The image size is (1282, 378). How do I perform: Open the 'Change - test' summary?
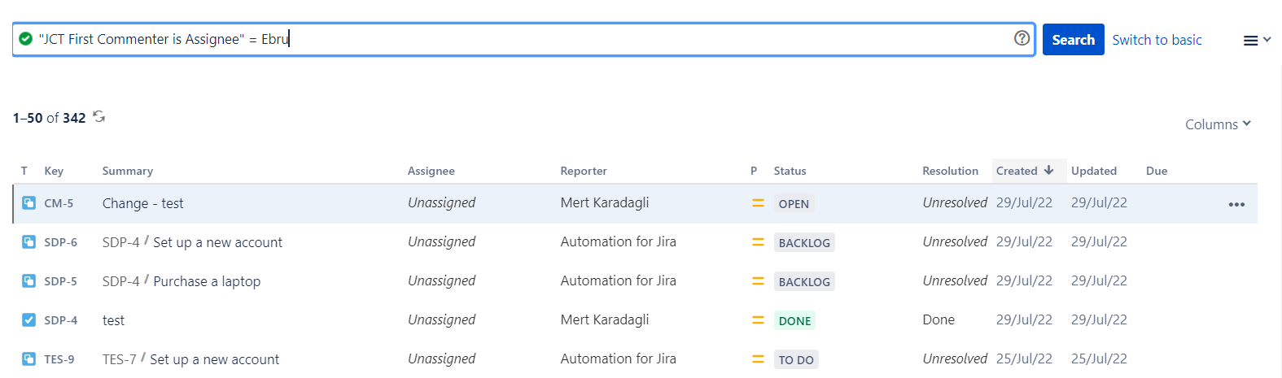click(x=142, y=203)
